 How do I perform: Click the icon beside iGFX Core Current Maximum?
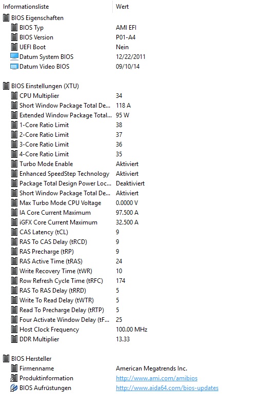[x=14, y=222]
